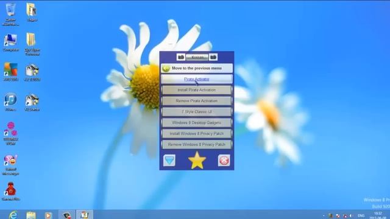Viewport: 390px width, 219px height.
Task: Open the KJ icon beside the four-square shortcut
Action: [32, 72]
